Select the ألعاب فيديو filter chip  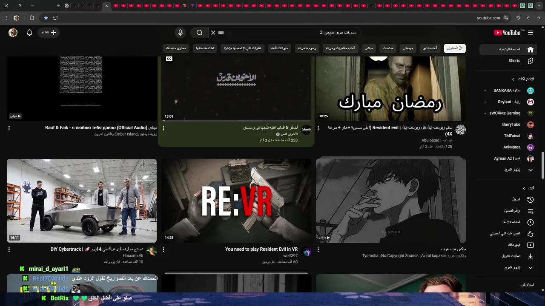pyautogui.click(x=430, y=48)
